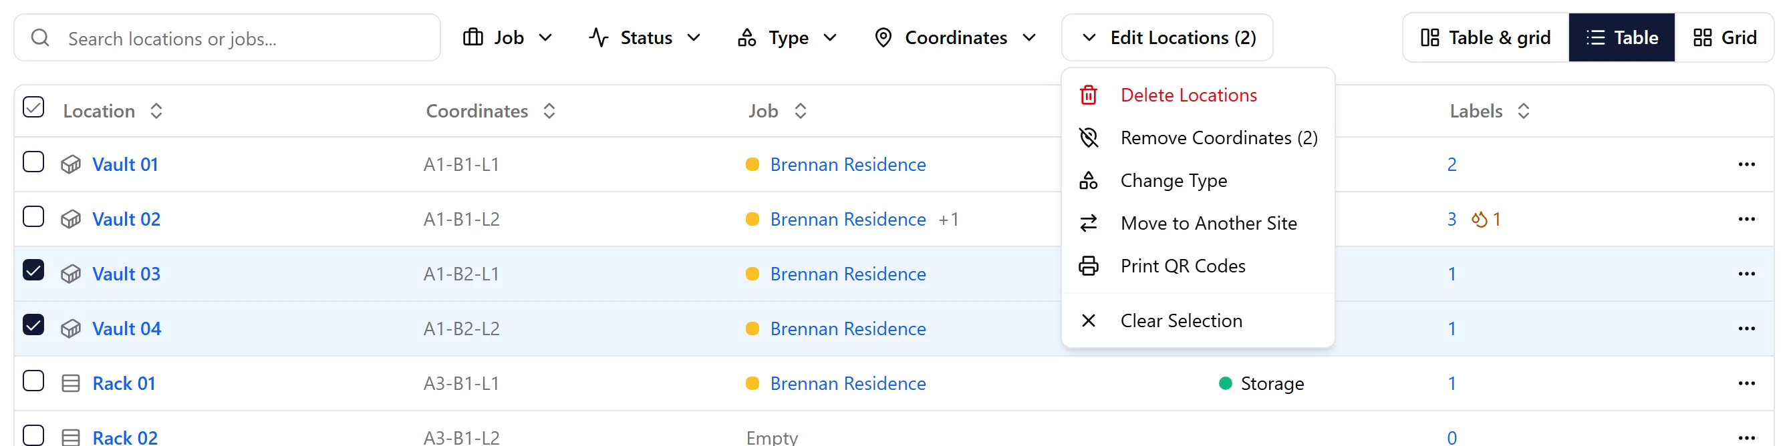Sort by Location column arrows
The height and width of the screenshot is (446, 1787).
pyautogui.click(x=156, y=111)
